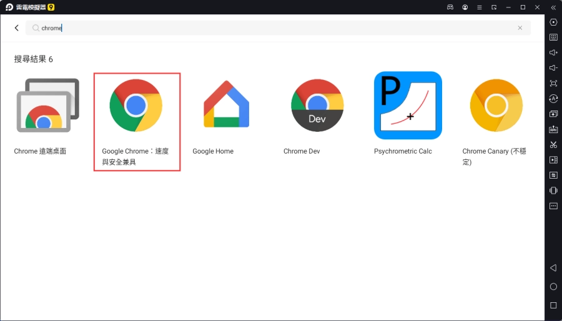This screenshot has height=321, width=562.
Task: Open the gamepad icon in title bar
Action: [450, 7]
